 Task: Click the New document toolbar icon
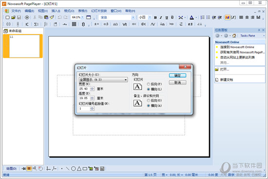point(7,17)
